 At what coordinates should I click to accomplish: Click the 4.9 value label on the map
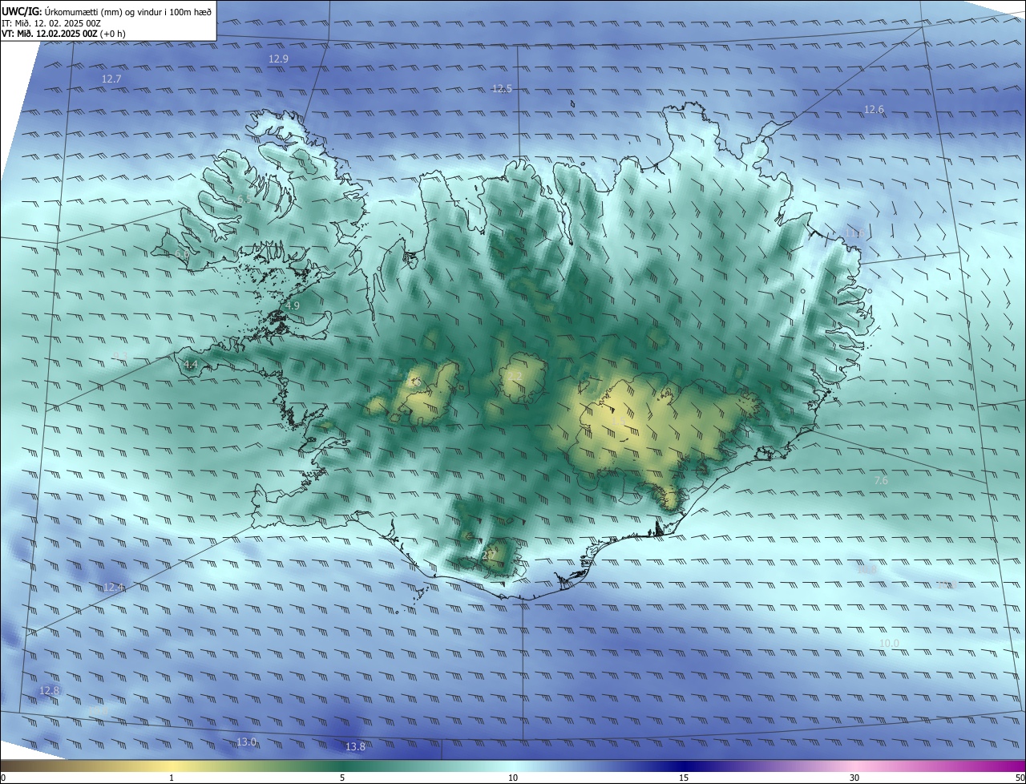(293, 306)
